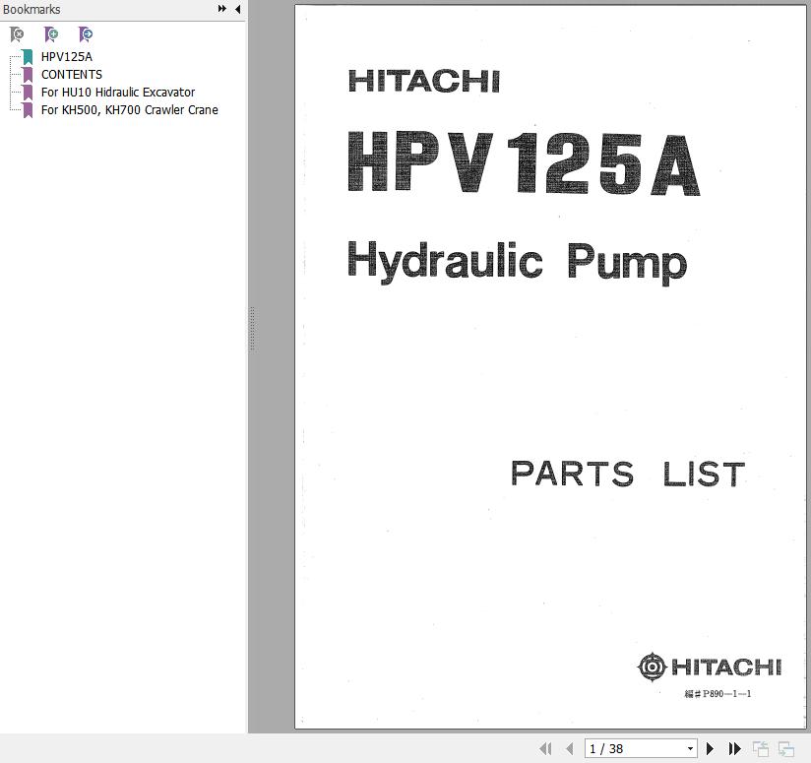The image size is (811, 763).
Task: Go to the last page
Action: coord(734,748)
